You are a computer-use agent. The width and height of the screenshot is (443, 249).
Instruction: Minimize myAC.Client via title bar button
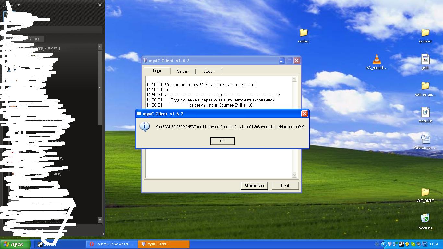pyautogui.click(x=282, y=60)
